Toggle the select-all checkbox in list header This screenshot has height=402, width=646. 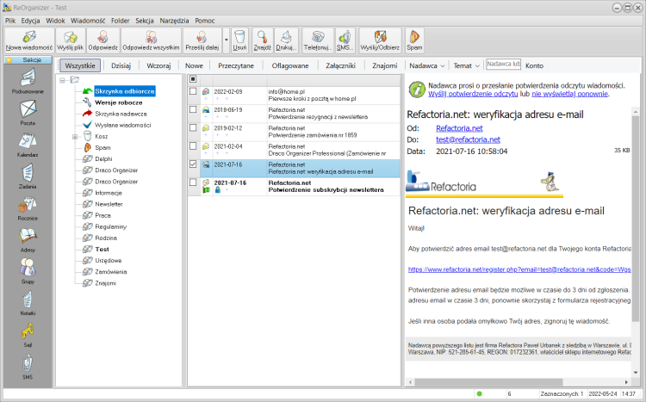coord(193,79)
